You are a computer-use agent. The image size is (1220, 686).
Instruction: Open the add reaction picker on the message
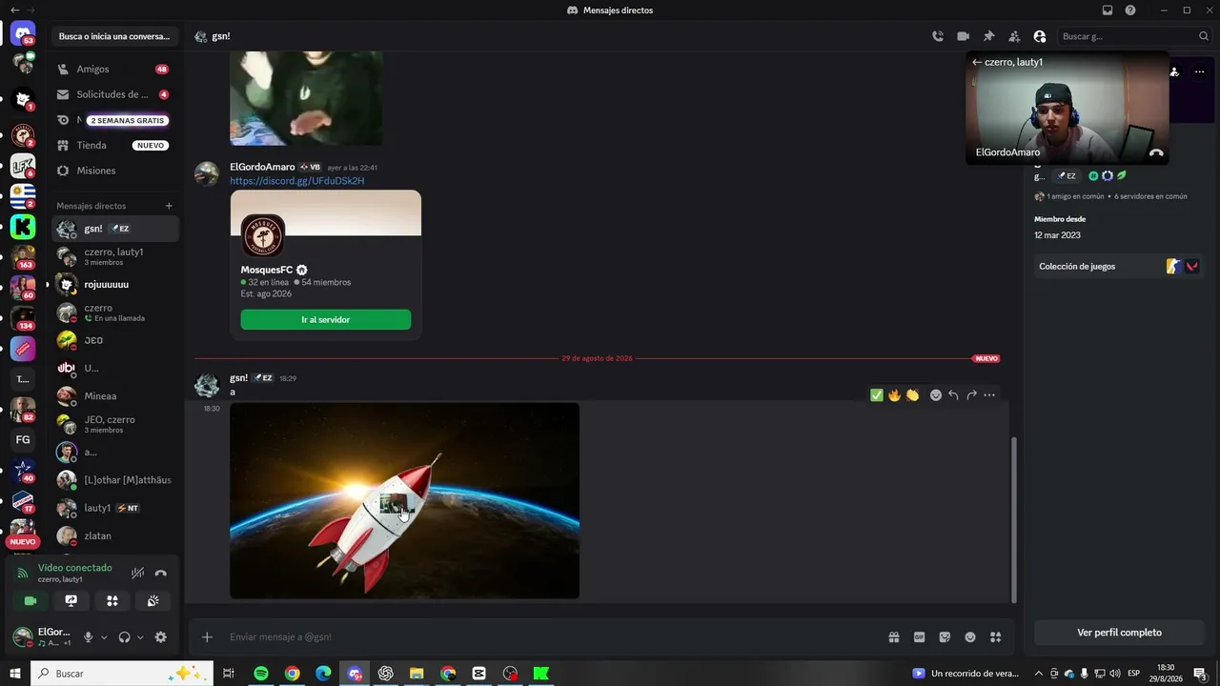click(936, 395)
